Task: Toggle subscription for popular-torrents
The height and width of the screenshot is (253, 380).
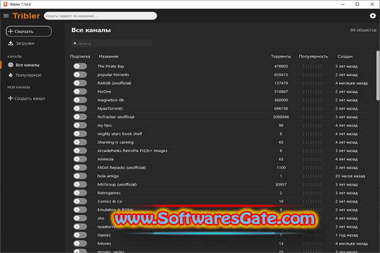Action: pyautogui.click(x=80, y=74)
